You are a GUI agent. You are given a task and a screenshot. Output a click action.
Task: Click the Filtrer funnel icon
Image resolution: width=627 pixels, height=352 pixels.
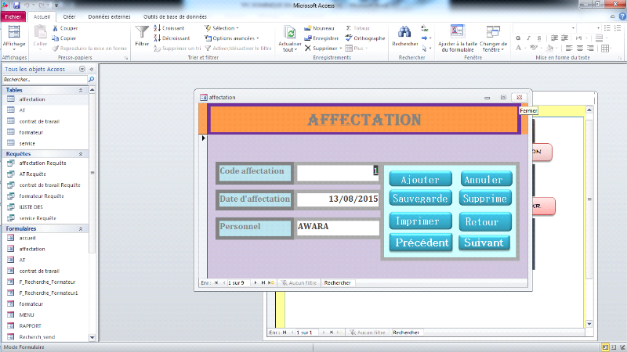[142, 33]
